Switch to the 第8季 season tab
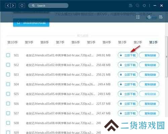The image size is (168, 134). click(x=44, y=42)
